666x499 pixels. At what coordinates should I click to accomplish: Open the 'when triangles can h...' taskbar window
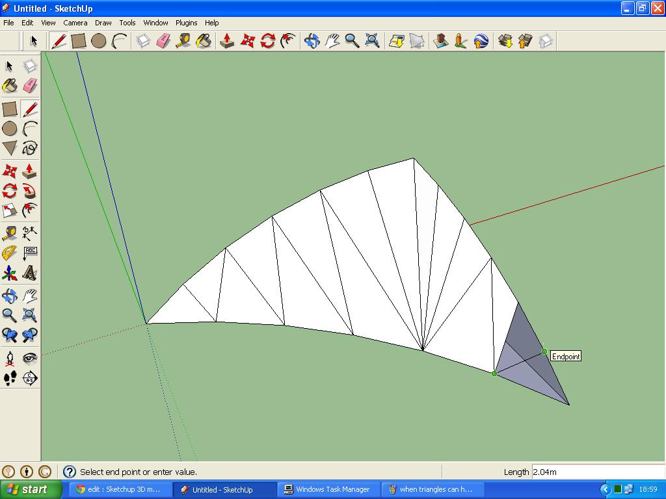pyautogui.click(x=433, y=489)
